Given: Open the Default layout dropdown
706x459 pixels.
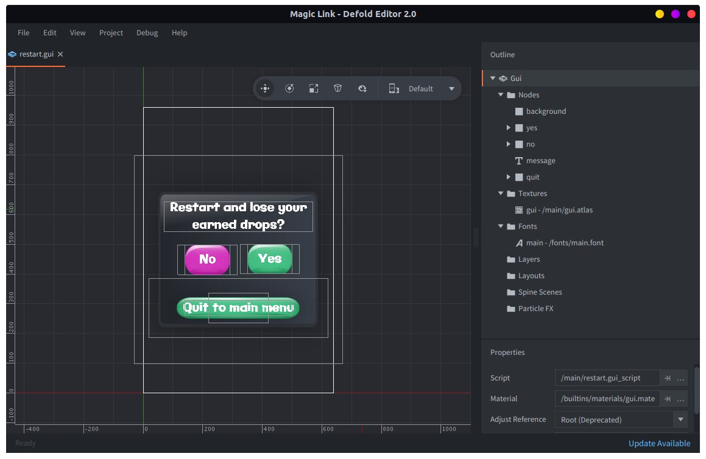Looking at the screenshot, I should pyautogui.click(x=451, y=89).
